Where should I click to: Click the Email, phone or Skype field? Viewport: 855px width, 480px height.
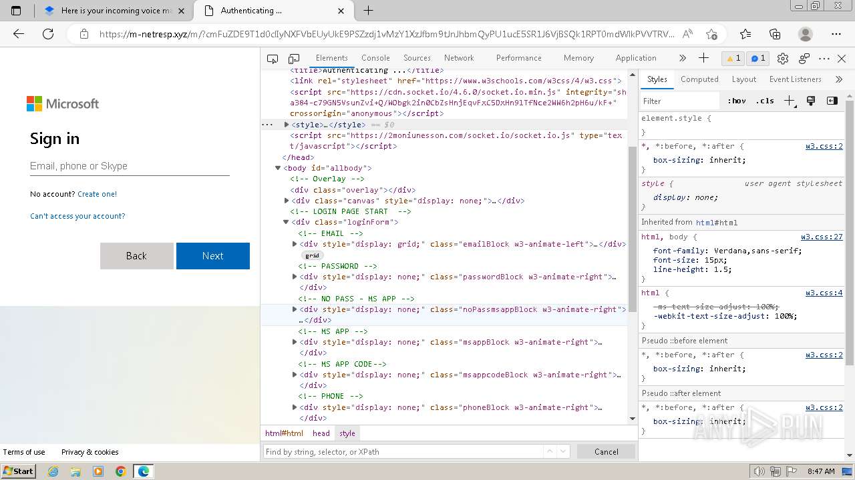130,166
